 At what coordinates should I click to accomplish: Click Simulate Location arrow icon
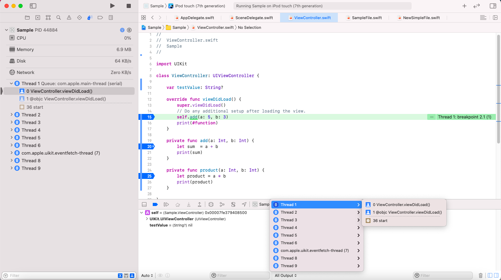[244, 204]
